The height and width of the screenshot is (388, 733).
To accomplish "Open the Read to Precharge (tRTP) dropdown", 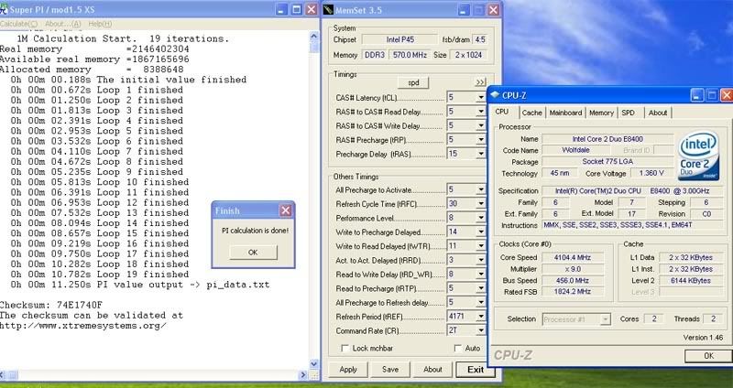I will [x=480, y=288].
